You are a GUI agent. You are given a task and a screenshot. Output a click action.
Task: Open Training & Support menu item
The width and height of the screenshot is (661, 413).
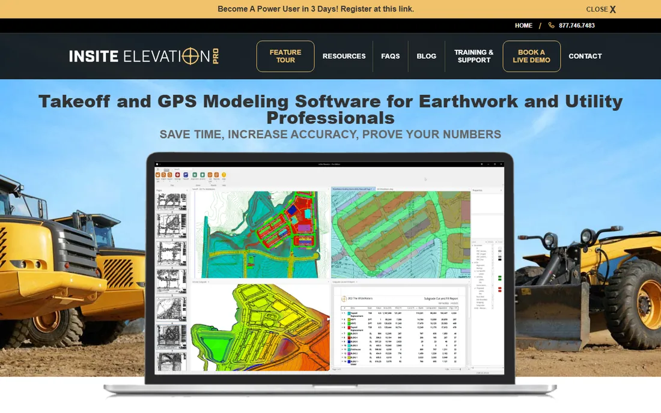coord(474,56)
